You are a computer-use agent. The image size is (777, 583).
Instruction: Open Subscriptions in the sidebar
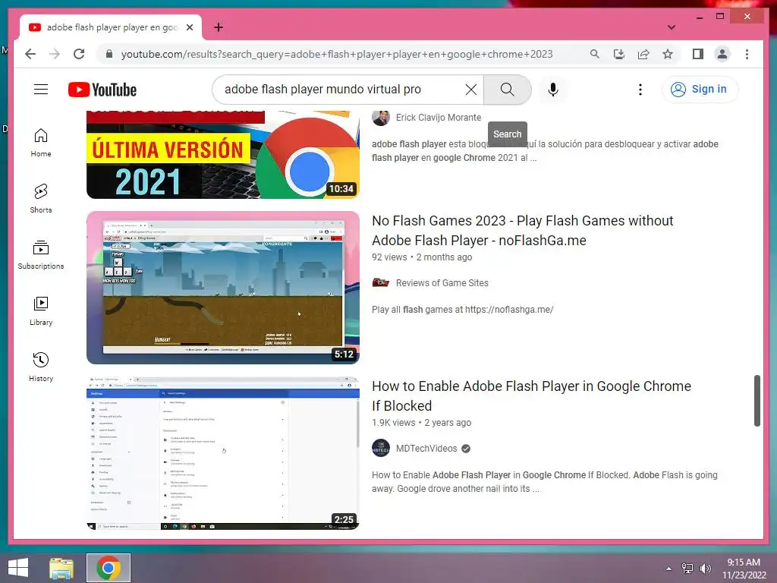(41, 255)
